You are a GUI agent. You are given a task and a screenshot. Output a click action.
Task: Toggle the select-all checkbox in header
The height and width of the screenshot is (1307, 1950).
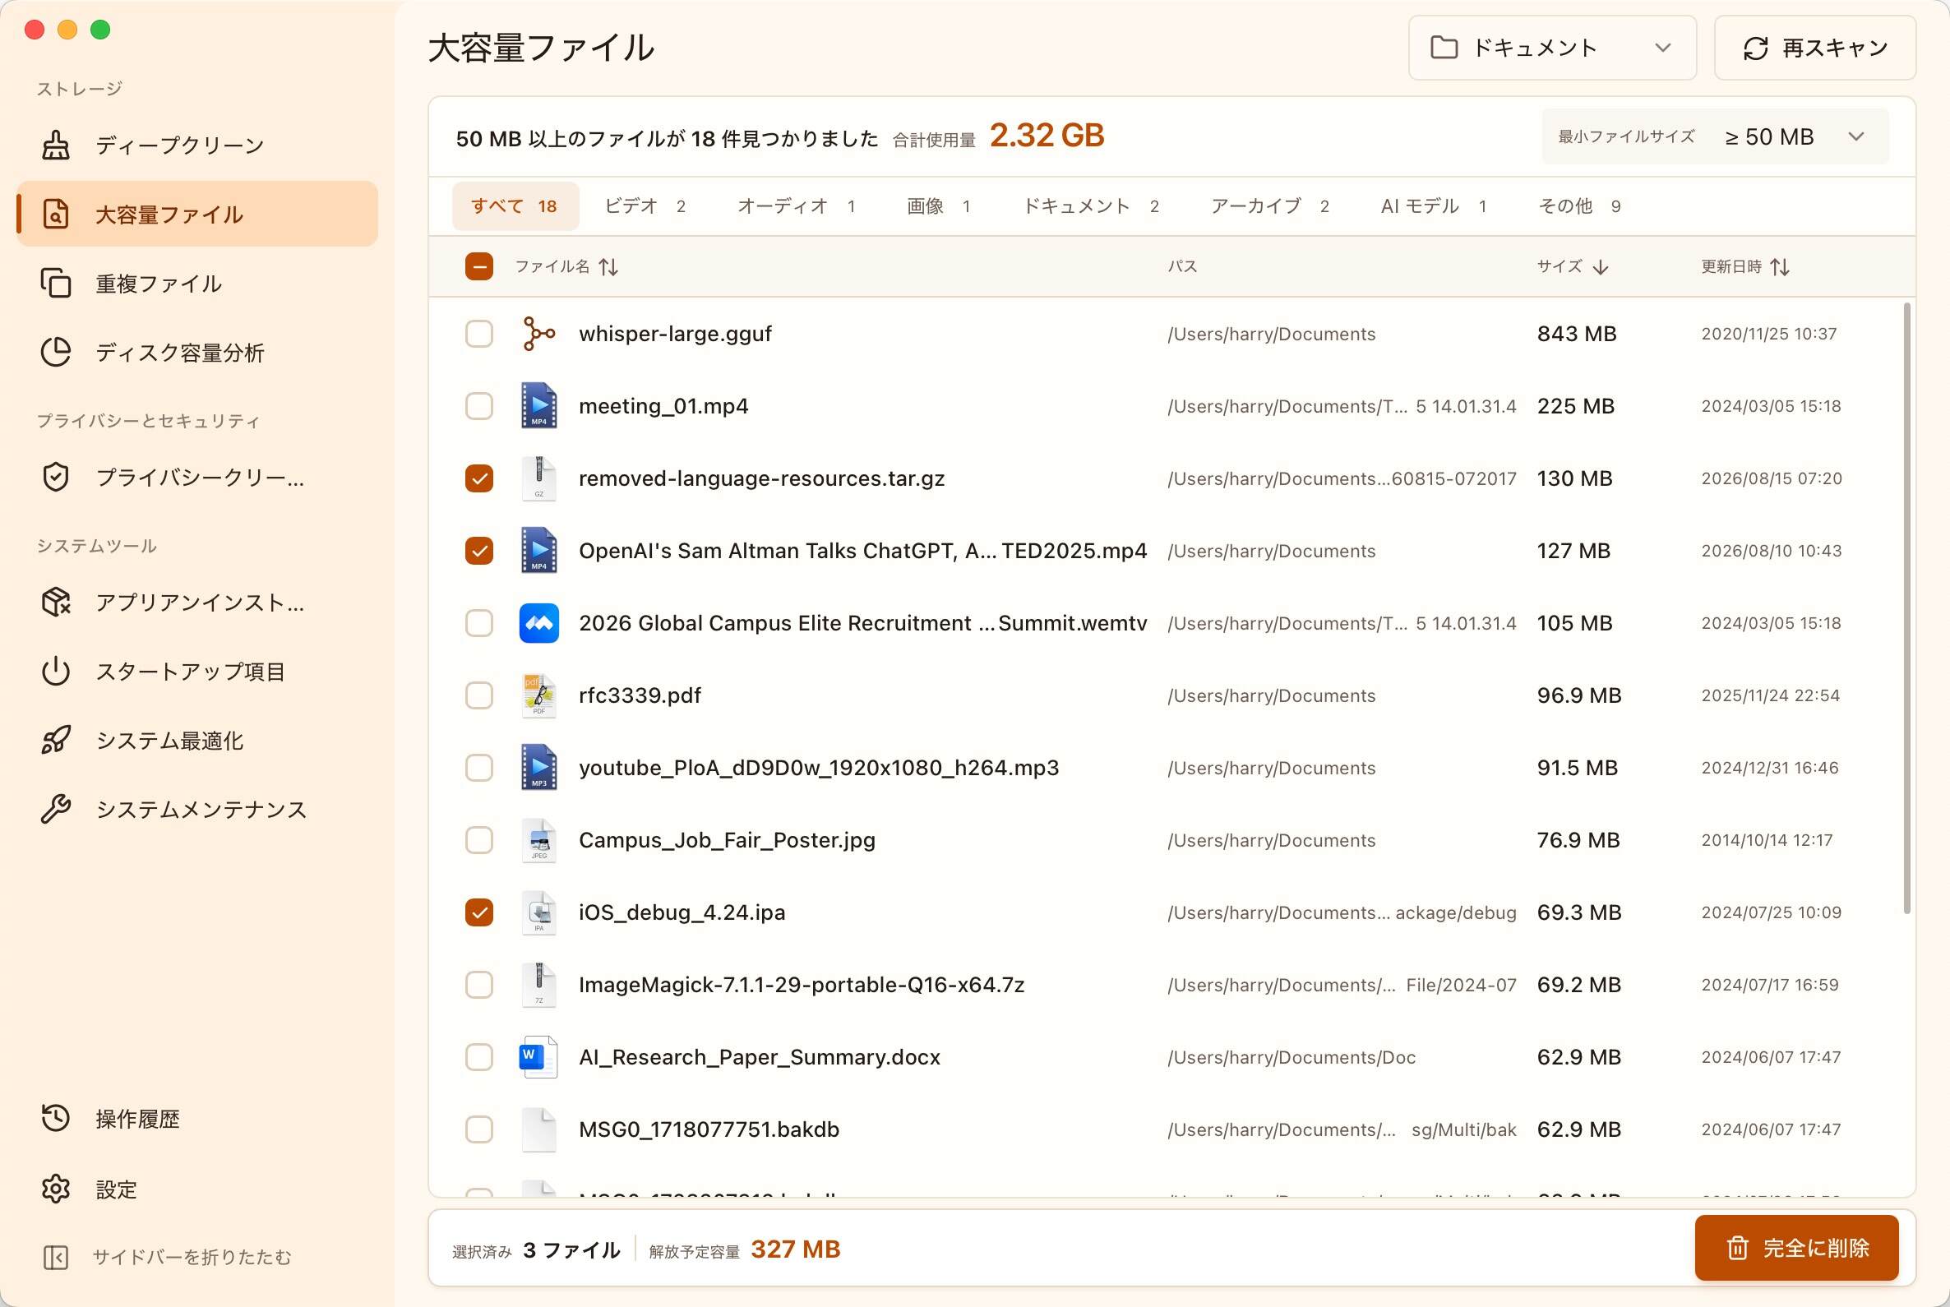pos(478,266)
